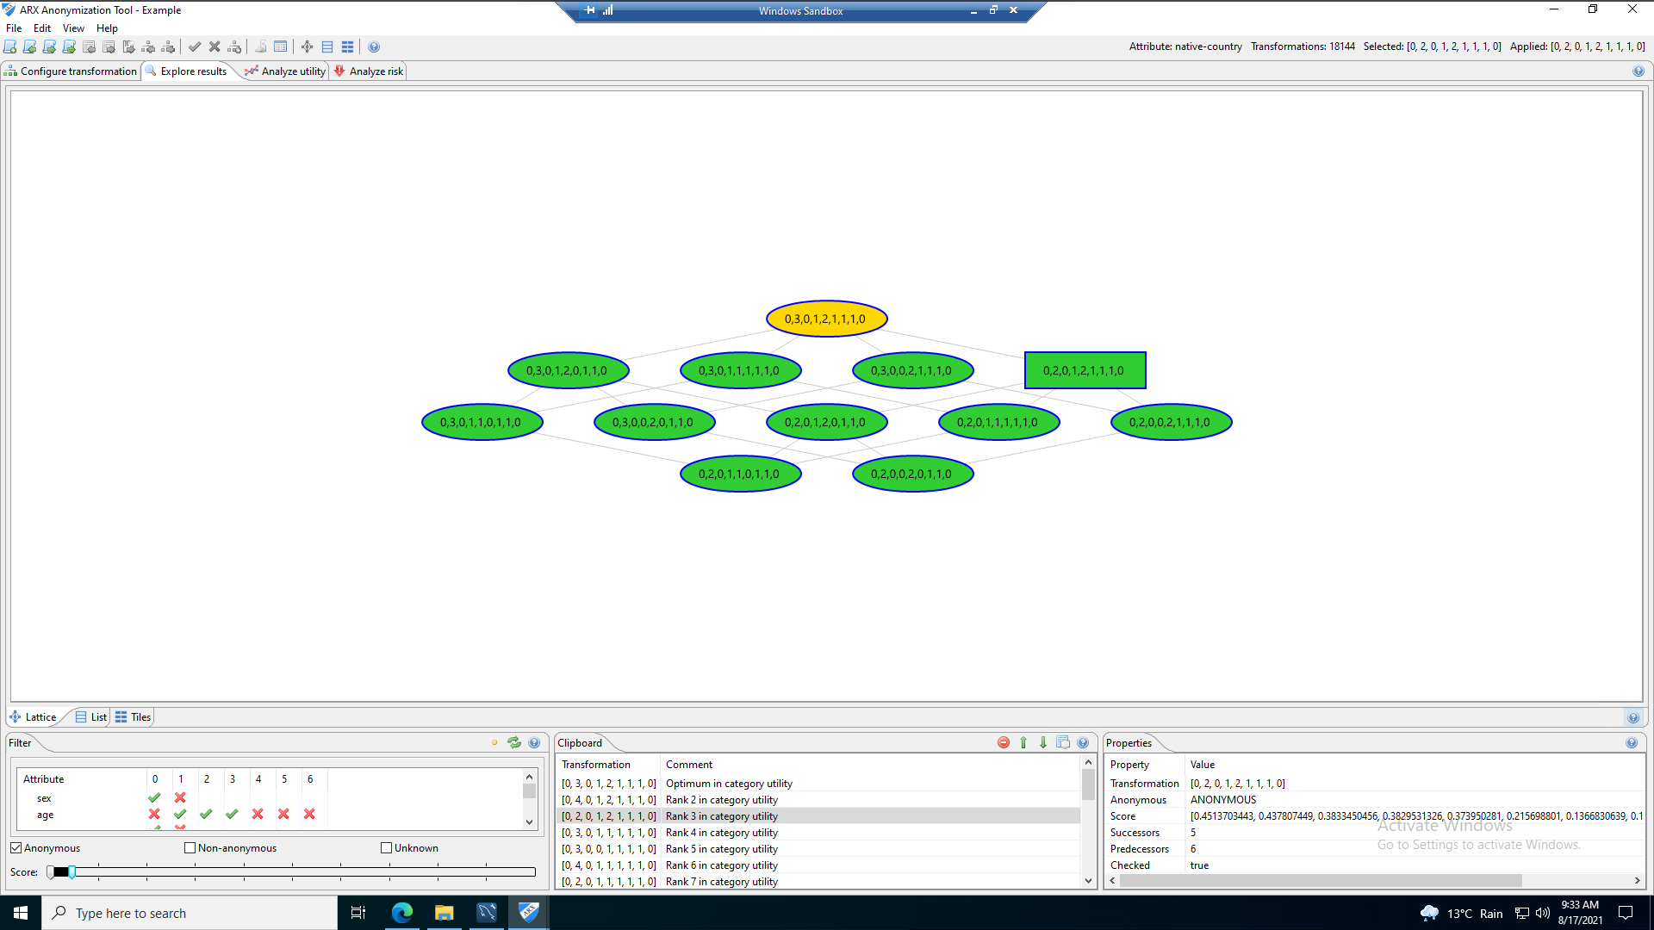Click the blue upper handle of Score slider

click(72, 872)
